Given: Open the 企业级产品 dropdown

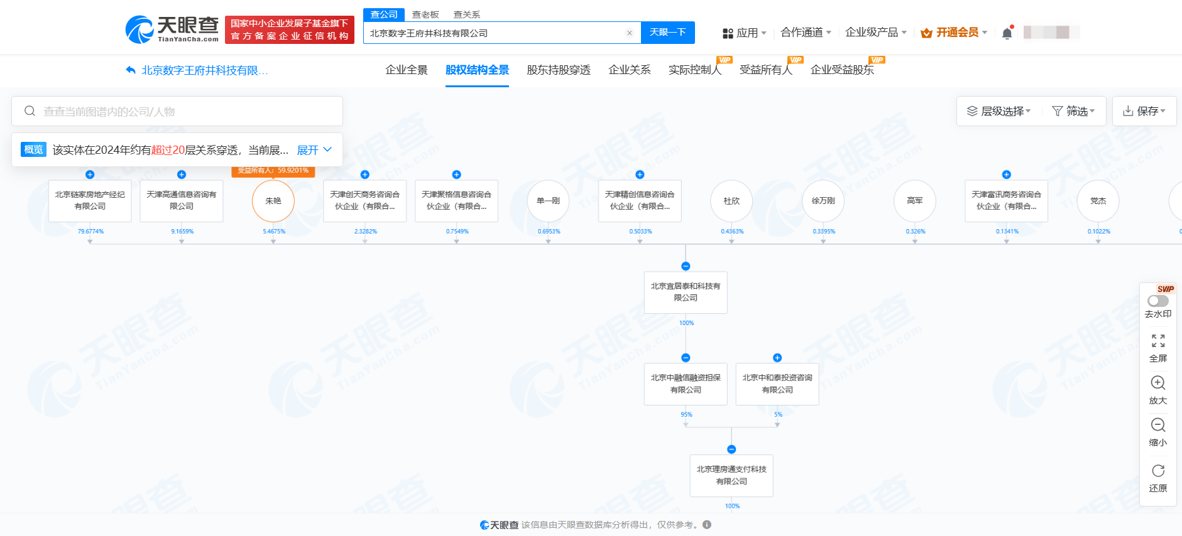Looking at the screenshot, I should click(876, 32).
